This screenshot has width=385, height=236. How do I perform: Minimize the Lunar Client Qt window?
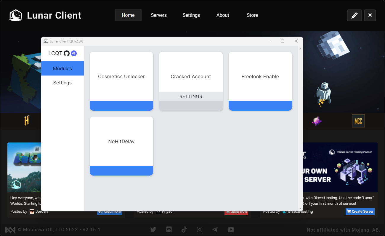(269, 41)
